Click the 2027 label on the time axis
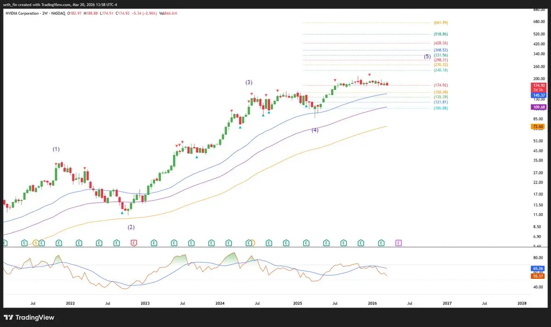551x327 pixels. pyautogui.click(x=447, y=303)
